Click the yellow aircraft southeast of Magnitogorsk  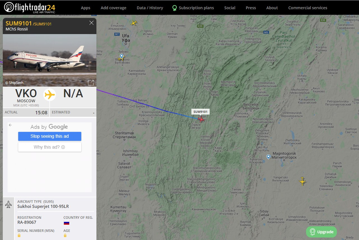(302, 181)
